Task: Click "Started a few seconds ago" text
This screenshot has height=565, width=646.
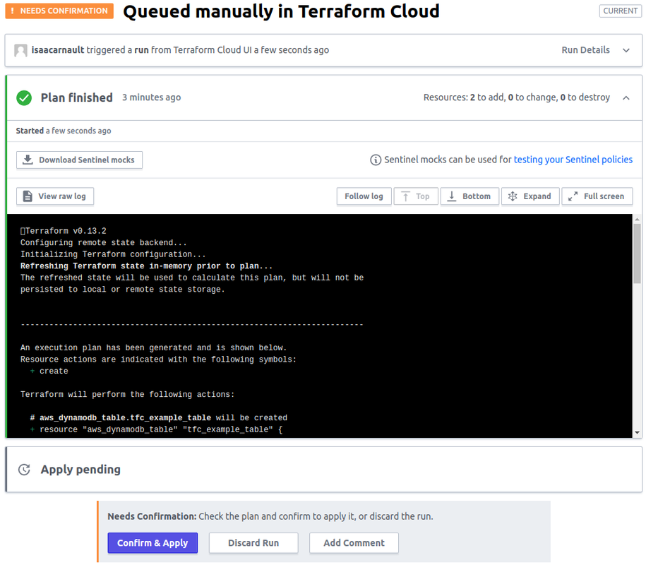Action: point(64,131)
